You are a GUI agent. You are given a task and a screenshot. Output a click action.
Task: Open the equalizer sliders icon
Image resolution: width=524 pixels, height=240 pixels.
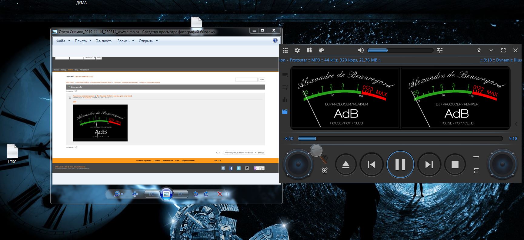click(x=440, y=50)
